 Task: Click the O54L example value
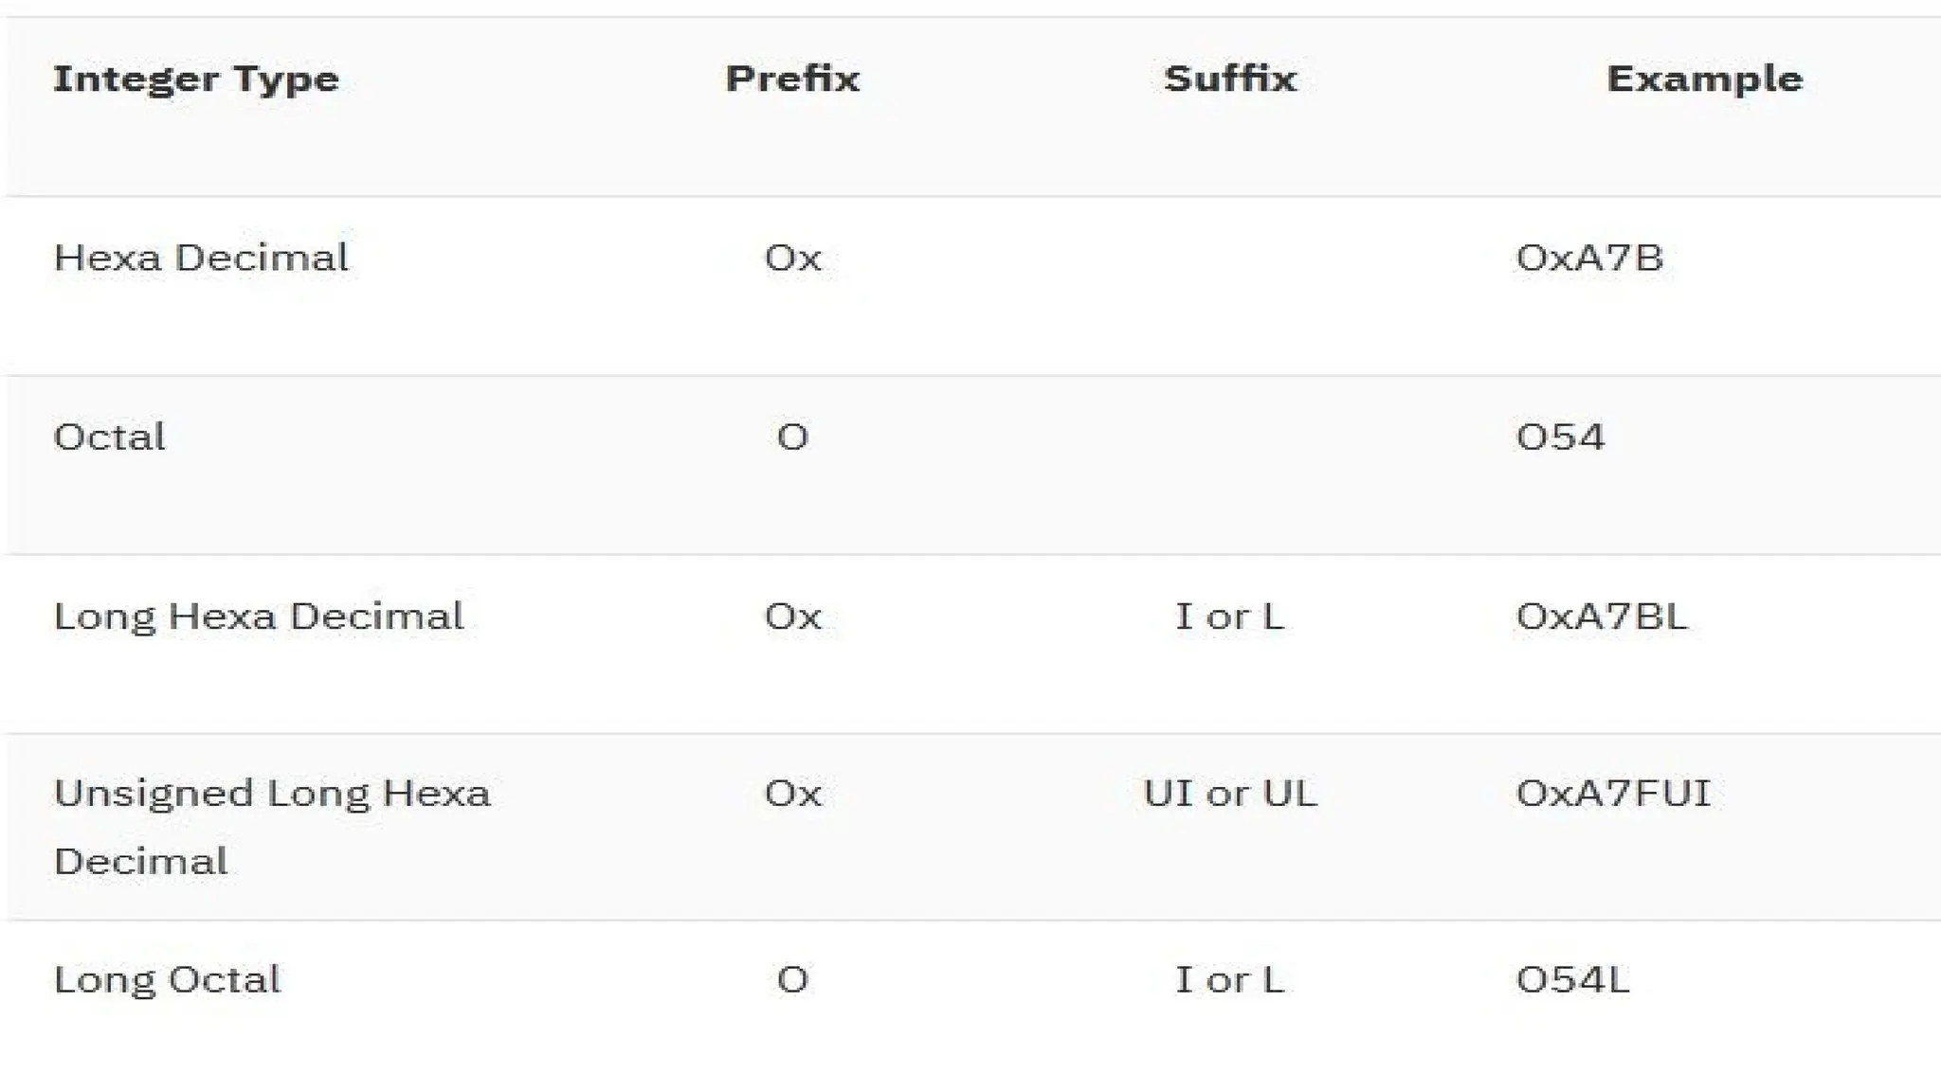pyautogui.click(x=1572, y=979)
